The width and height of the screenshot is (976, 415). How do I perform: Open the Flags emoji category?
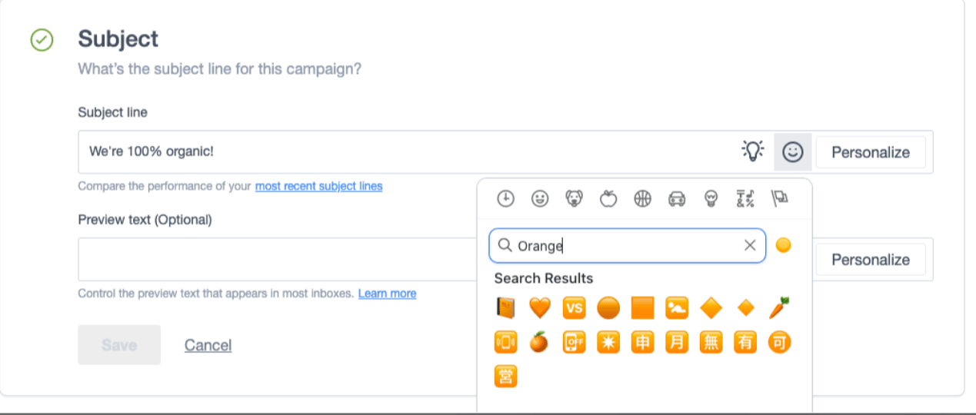pos(779,199)
